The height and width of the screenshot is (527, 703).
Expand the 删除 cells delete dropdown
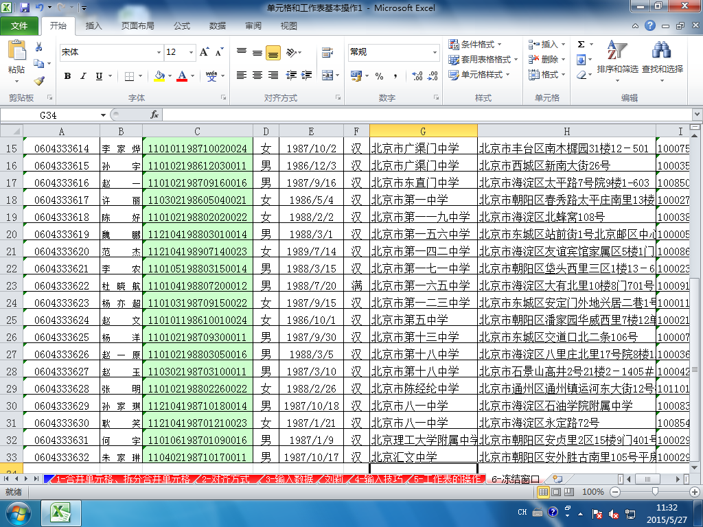click(x=563, y=60)
